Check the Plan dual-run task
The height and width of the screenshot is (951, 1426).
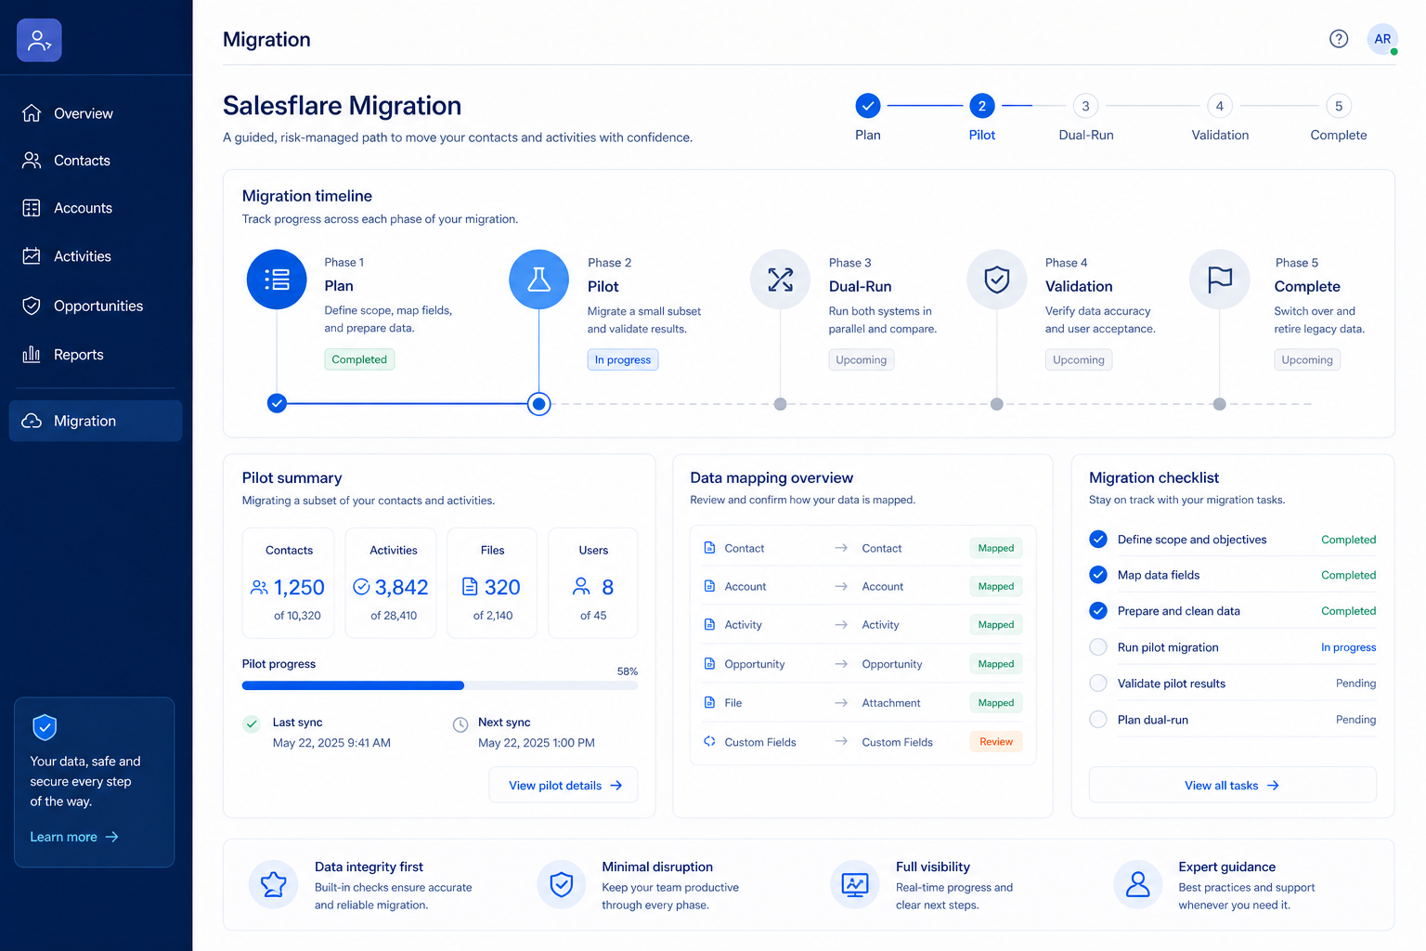[x=1098, y=720]
